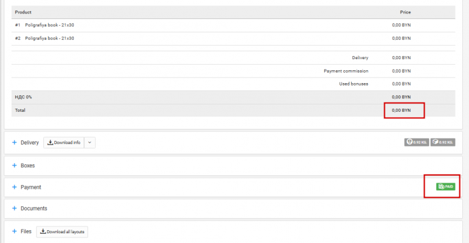
Task: Click the Payment section title
Action: 31,187
